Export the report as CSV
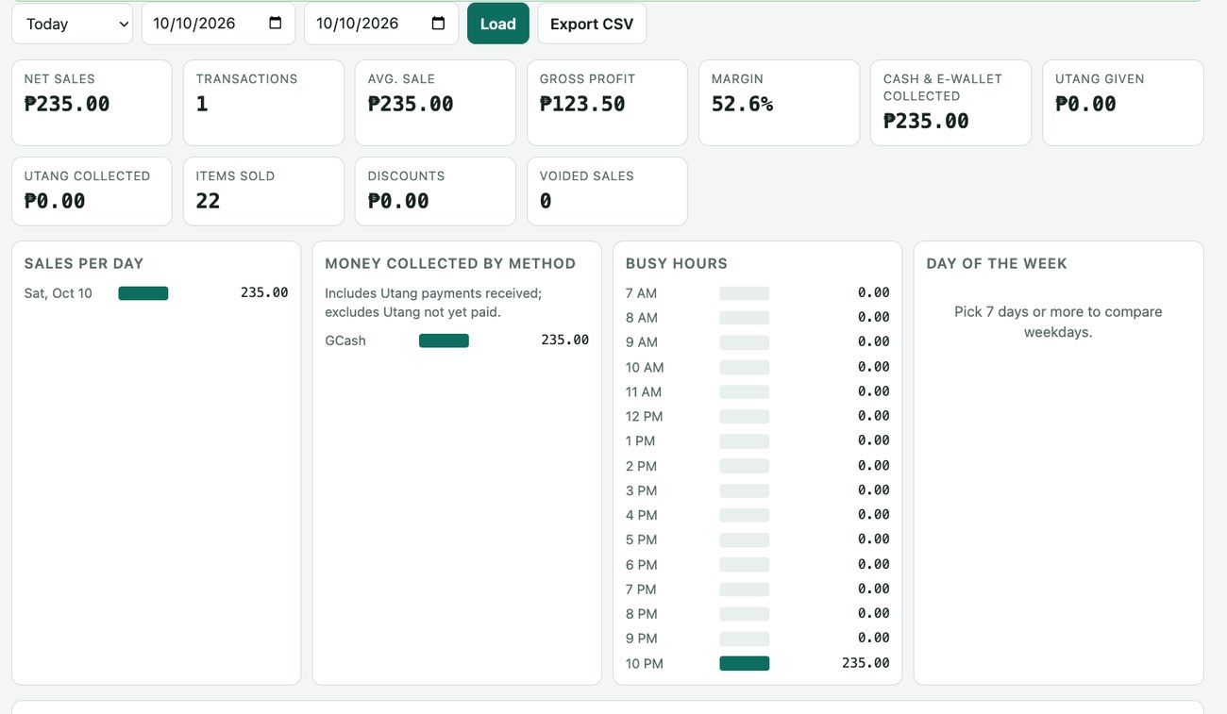 pyautogui.click(x=592, y=24)
